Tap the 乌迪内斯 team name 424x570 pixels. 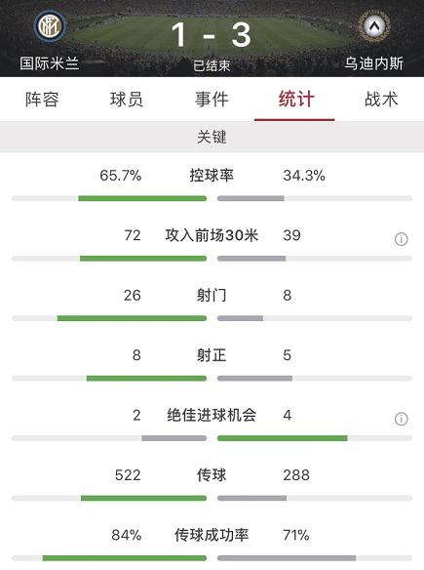coord(374,63)
